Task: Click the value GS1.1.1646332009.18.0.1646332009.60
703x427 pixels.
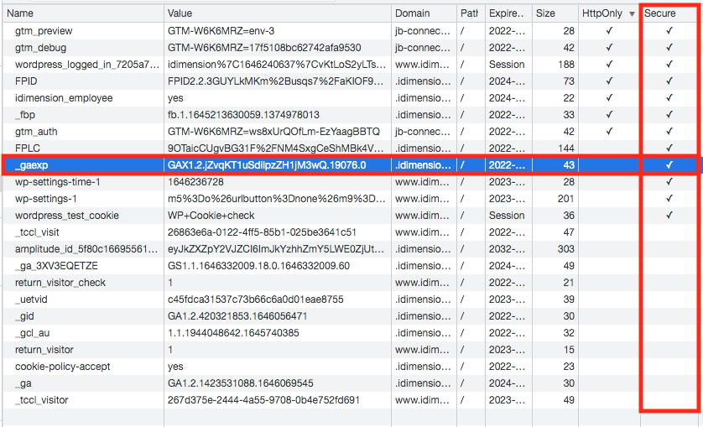Action: (x=258, y=266)
